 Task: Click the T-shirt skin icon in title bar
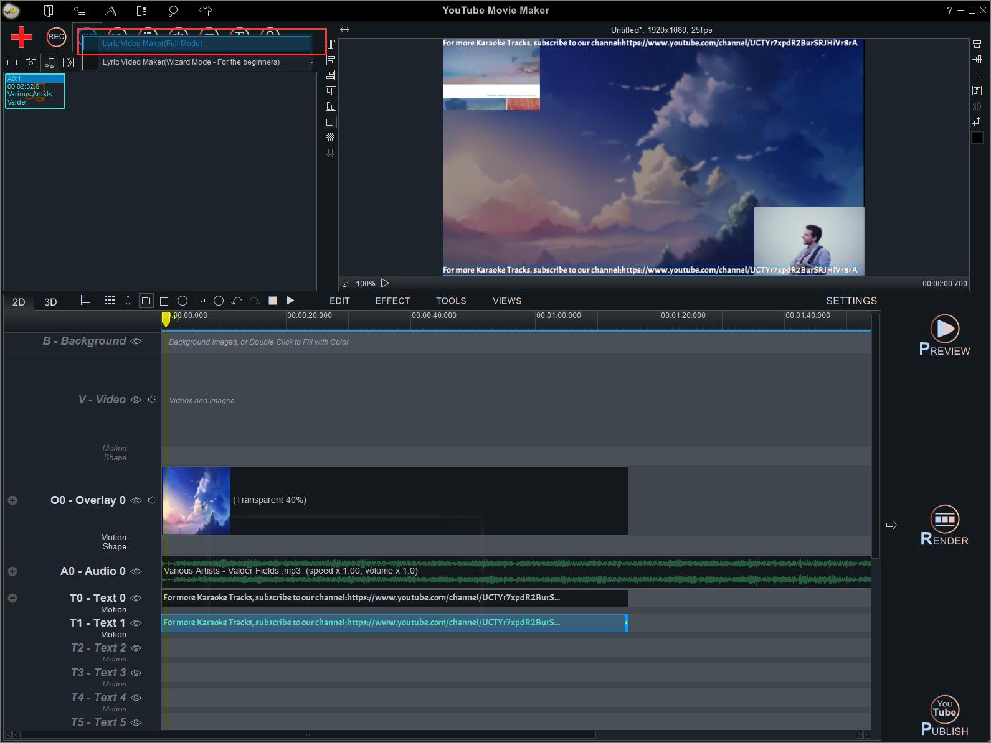click(x=205, y=11)
